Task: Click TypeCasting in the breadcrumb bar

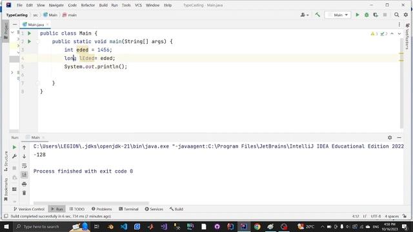Action: (x=17, y=15)
